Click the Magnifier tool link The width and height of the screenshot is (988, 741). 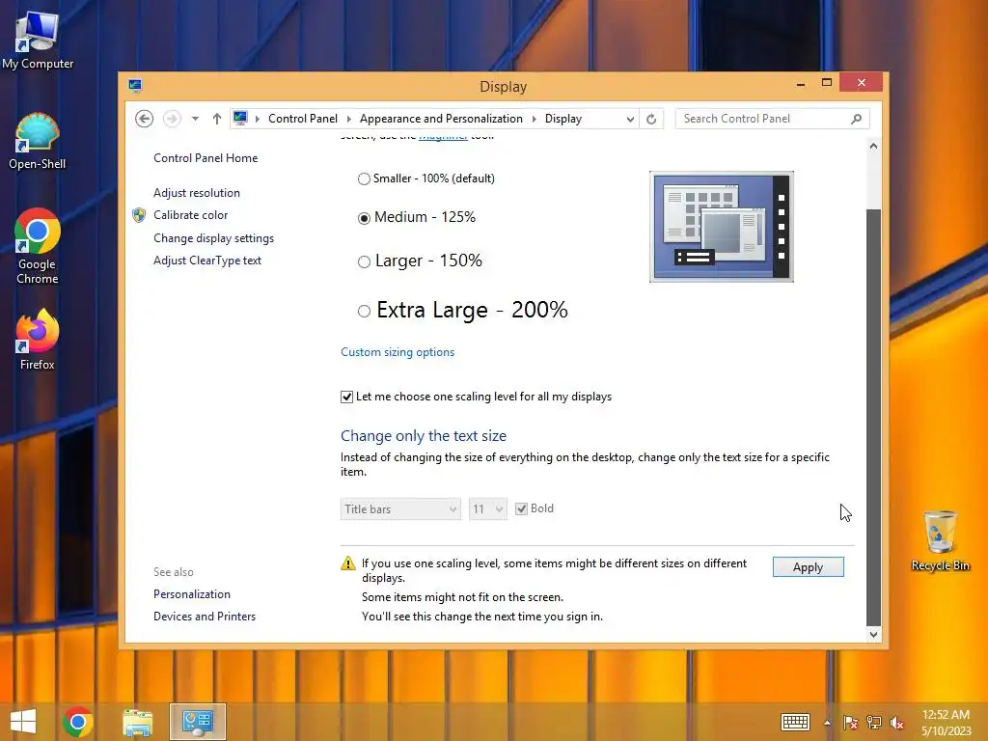click(443, 137)
